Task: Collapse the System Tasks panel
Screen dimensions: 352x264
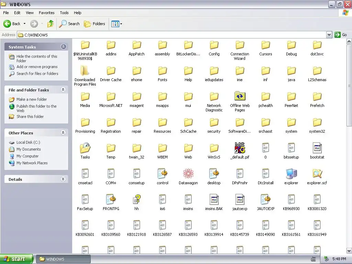Action: [x=63, y=47]
